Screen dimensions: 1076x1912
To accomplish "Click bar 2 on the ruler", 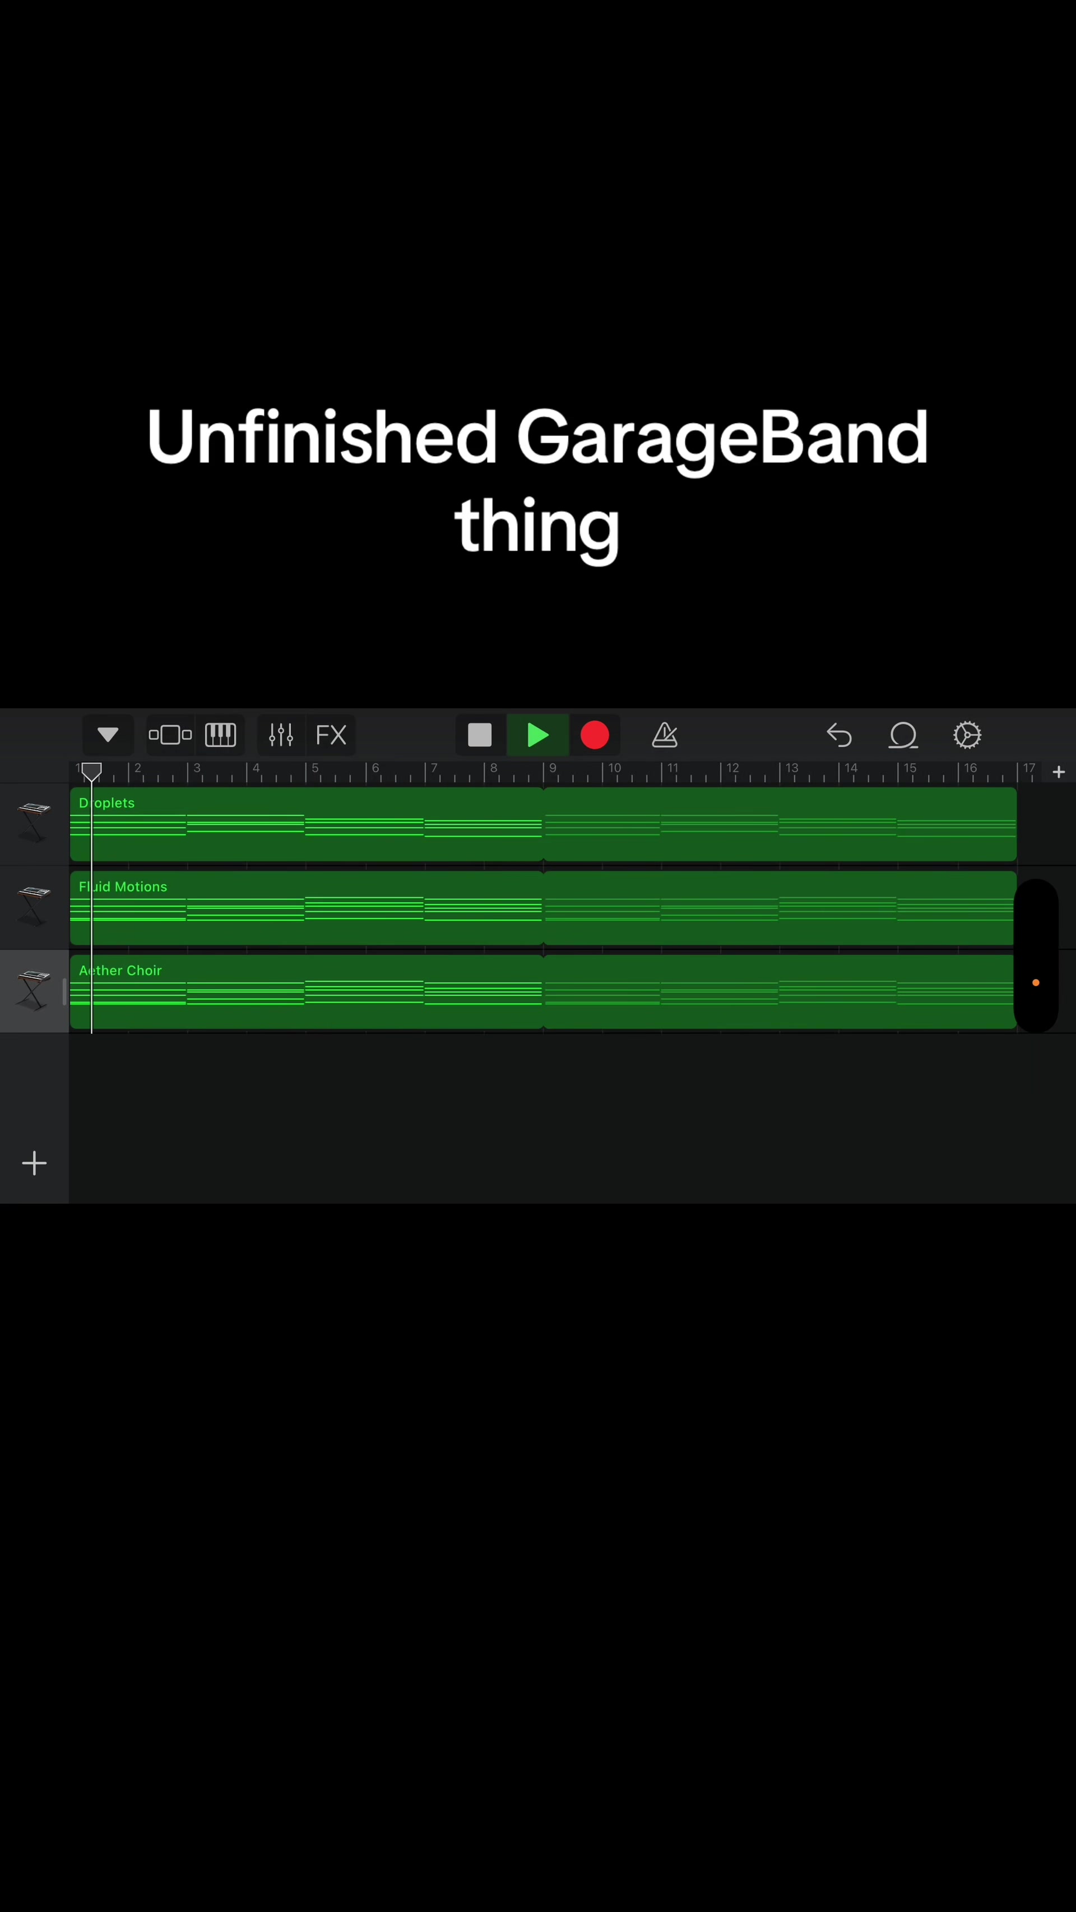I will (137, 768).
